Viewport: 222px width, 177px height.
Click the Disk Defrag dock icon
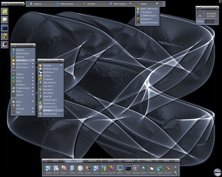[x=112, y=169]
